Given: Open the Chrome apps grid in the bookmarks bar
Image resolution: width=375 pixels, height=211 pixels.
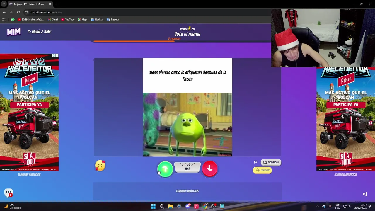Looking at the screenshot, I should [x=4, y=20].
